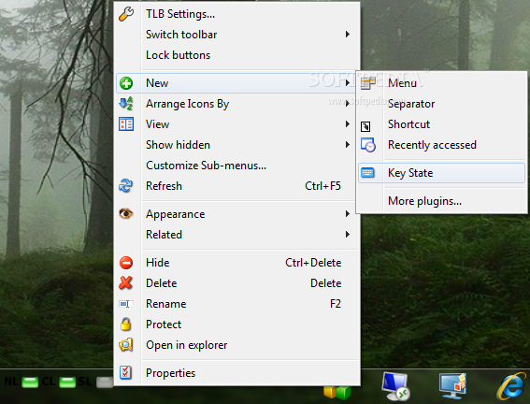Select Shortcut in the New submenu

coord(441,124)
